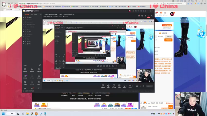Click the Douyu page vertical scrollbar
This screenshot has width=207, height=116.
(206, 30)
